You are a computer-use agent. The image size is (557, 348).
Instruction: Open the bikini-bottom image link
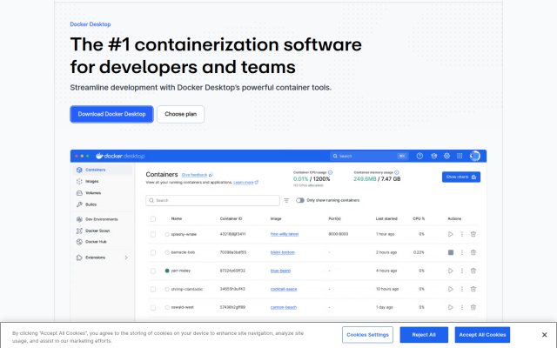(x=282, y=252)
